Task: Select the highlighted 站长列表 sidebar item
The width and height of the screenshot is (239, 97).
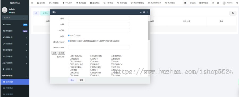Action: (15, 82)
